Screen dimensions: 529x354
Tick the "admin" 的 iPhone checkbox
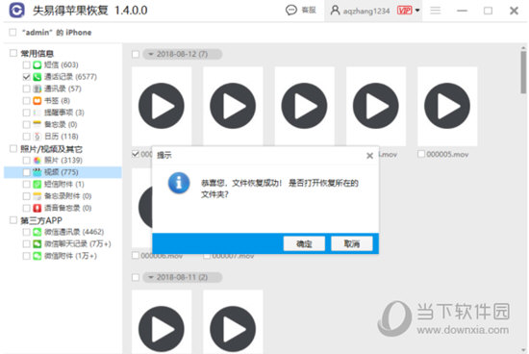pyautogui.click(x=13, y=33)
